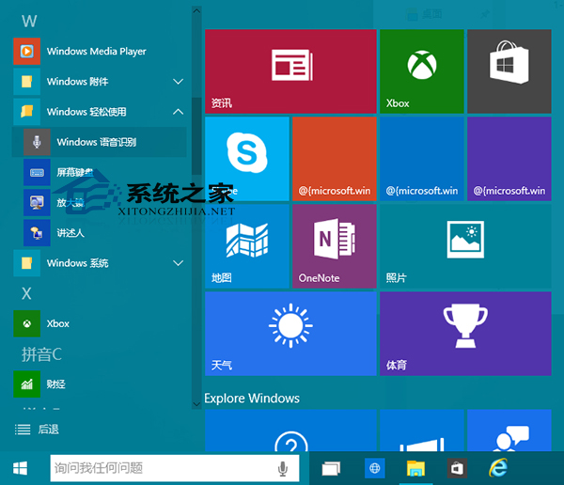Screen dimensions: 564x485
Task: Click the Explore Windows group heading
Action: coord(252,399)
